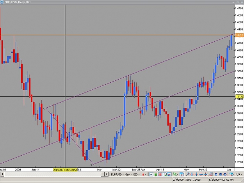The height and width of the screenshot is (183, 244).
Task: Click the first horizontal compress/expand arrows icon
Action: coord(192,174)
